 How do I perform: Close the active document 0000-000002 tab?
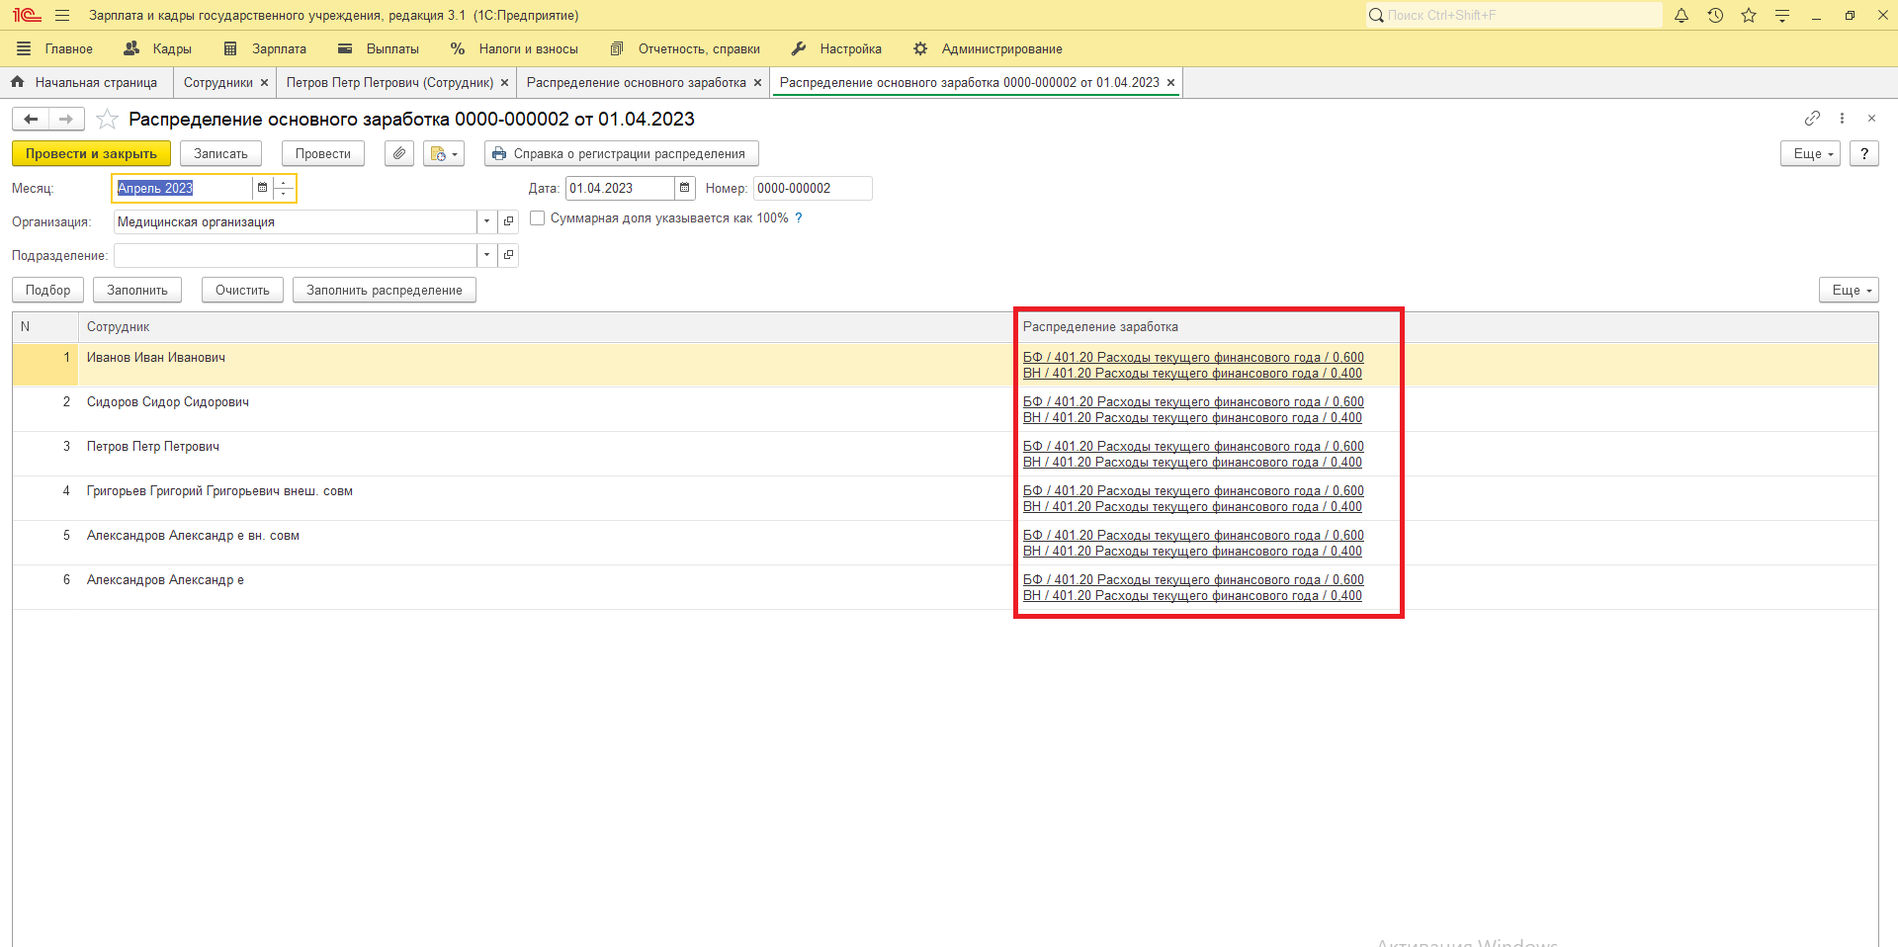(x=1170, y=83)
